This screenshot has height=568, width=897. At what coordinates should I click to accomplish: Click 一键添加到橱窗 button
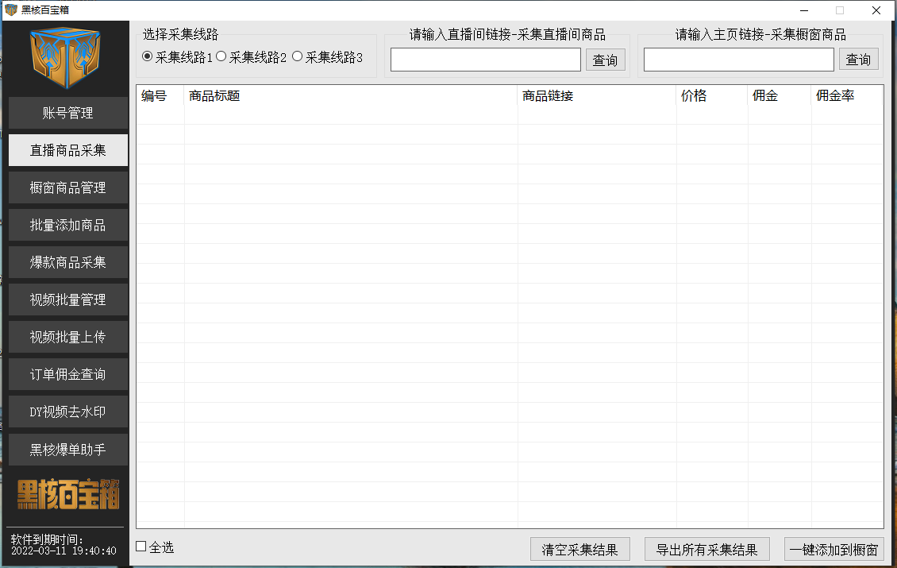tap(834, 550)
